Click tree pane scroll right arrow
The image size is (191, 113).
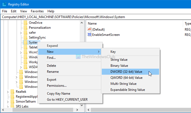(x=77, y=110)
